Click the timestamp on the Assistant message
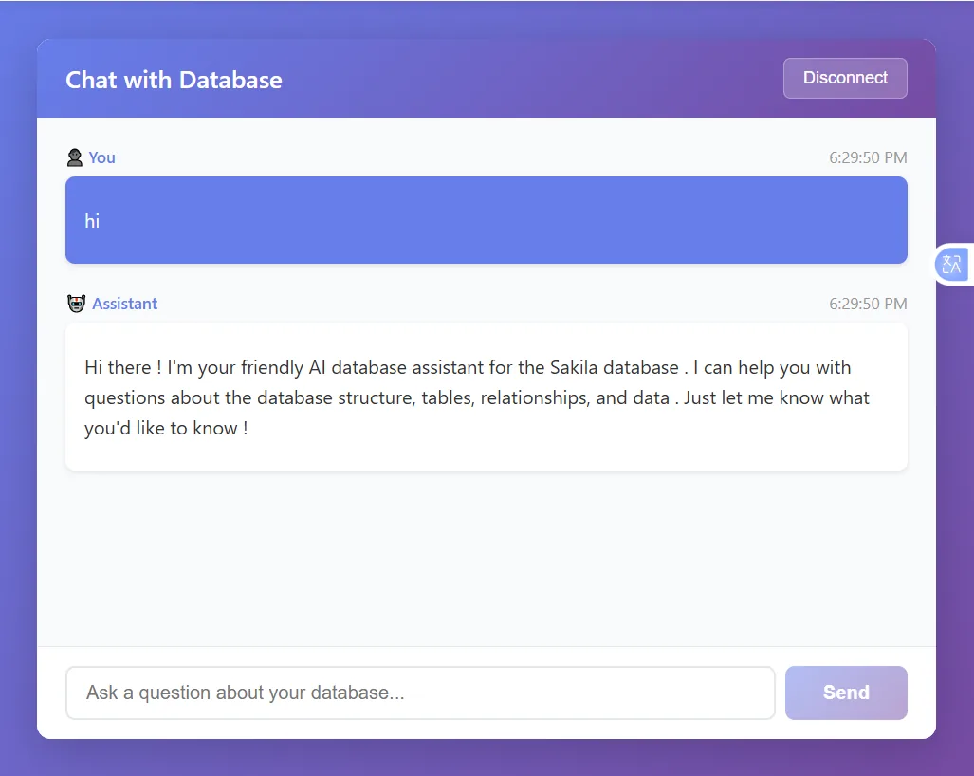The image size is (974, 776). pos(868,304)
